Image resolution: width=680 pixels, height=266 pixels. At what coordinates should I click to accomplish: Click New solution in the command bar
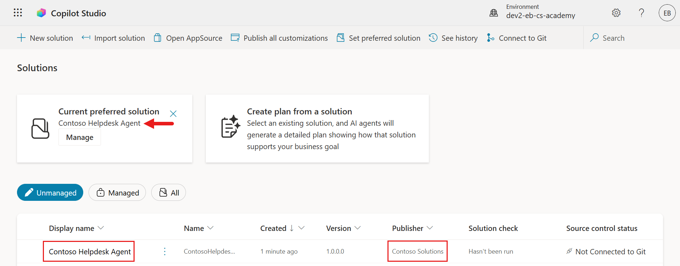[45, 38]
